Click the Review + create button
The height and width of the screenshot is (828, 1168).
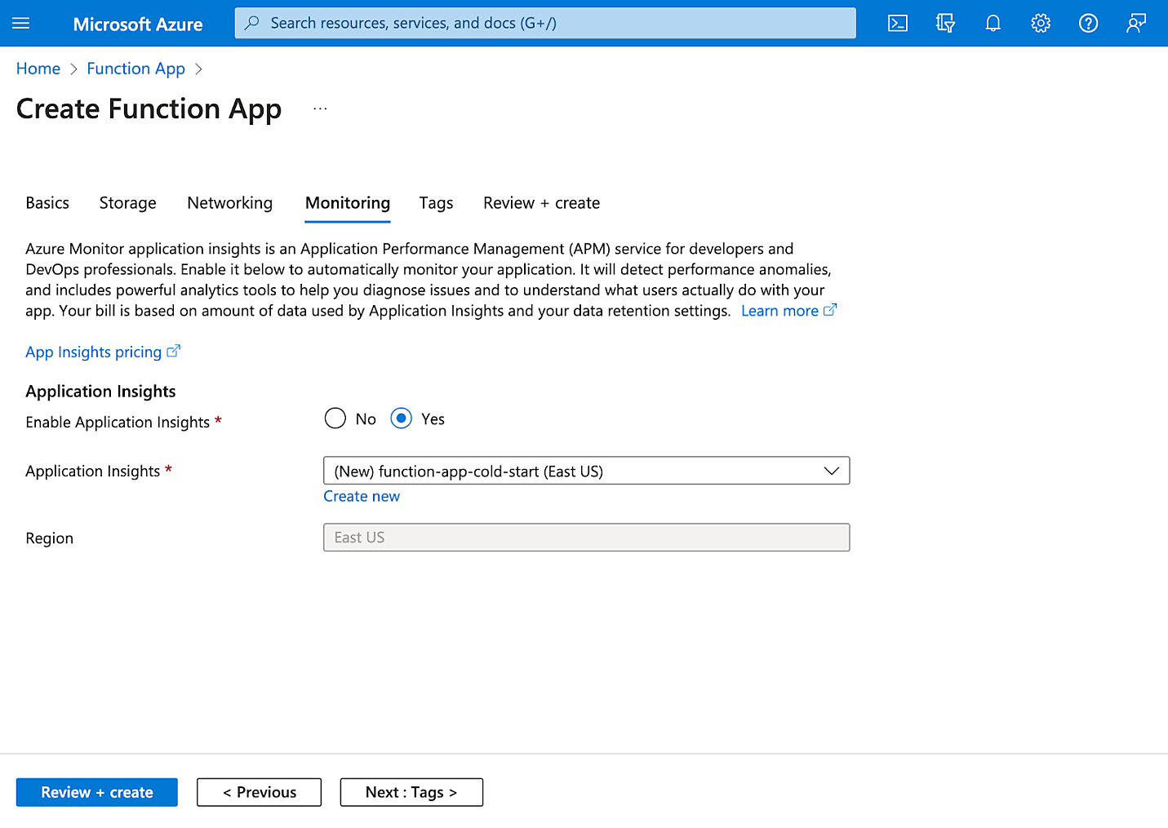point(96,791)
